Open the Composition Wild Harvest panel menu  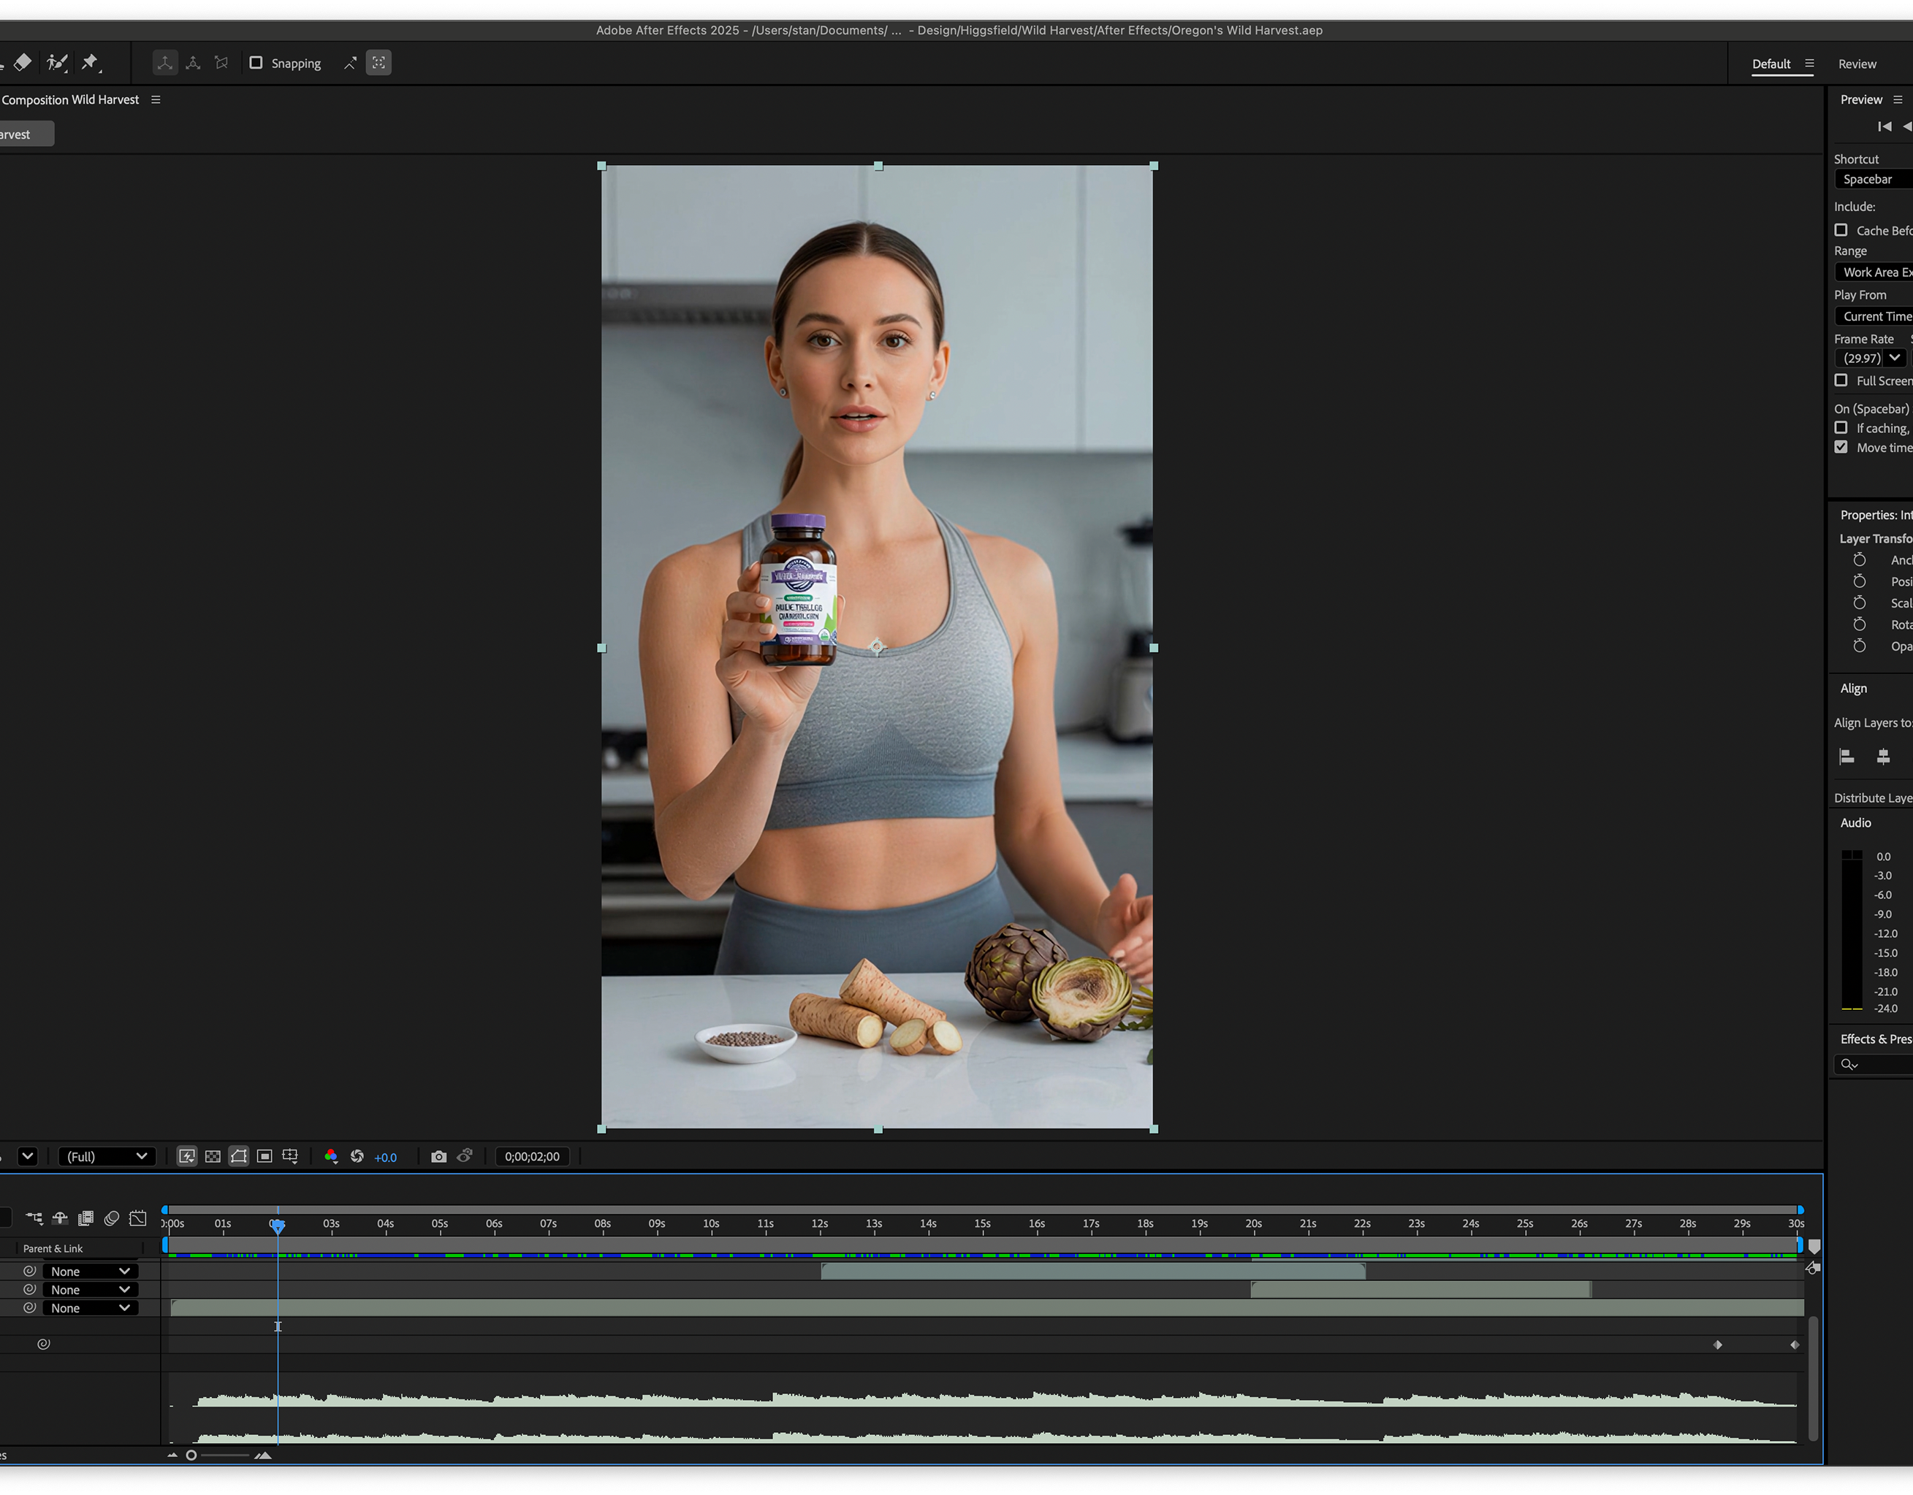tap(156, 100)
